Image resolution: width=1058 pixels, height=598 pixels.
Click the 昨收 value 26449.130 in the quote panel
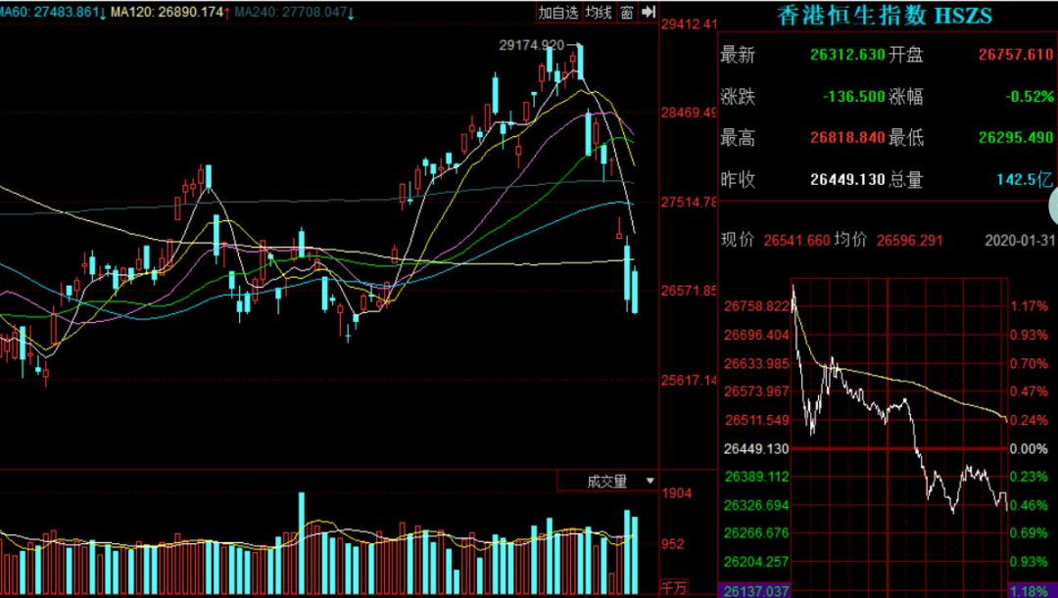(847, 179)
